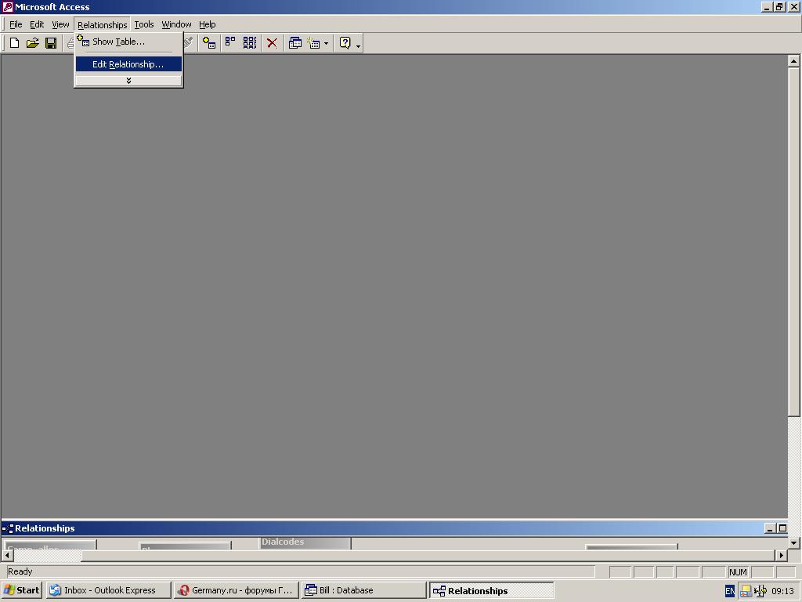Open the New Object dropdown arrow

(x=326, y=44)
